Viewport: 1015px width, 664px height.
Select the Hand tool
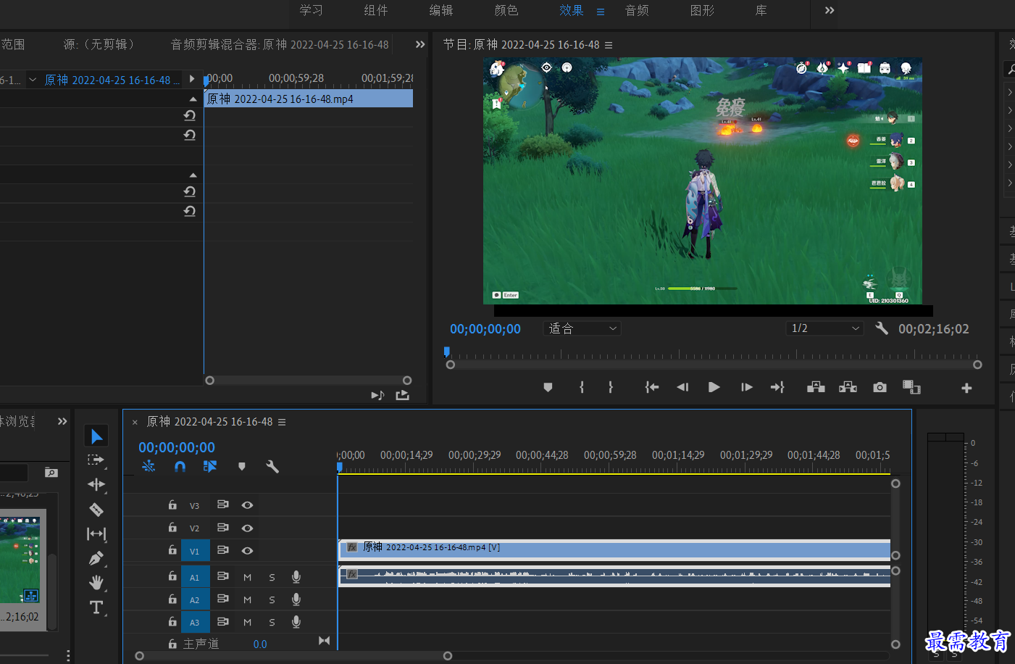(96, 582)
